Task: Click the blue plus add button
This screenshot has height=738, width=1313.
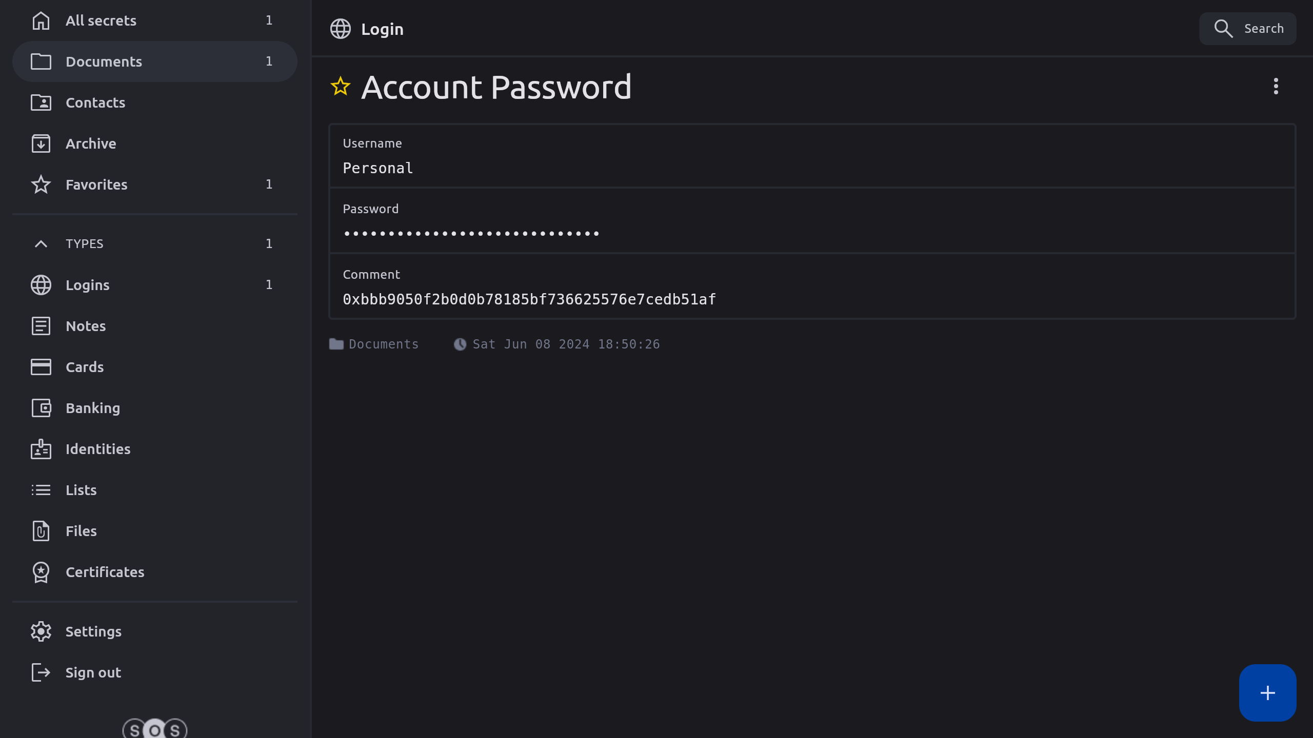Action: pyautogui.click(x=1267, y=693)
